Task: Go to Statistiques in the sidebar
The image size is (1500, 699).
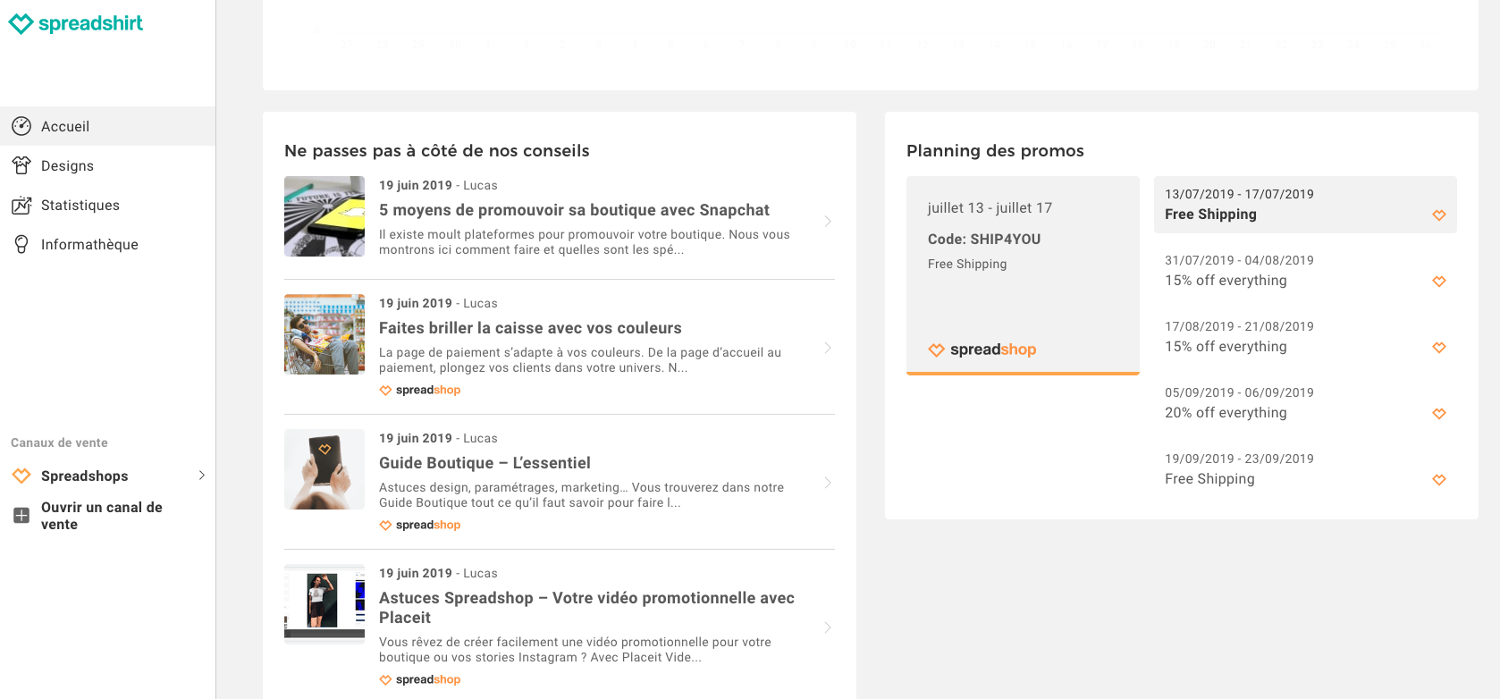Action: 80,205
